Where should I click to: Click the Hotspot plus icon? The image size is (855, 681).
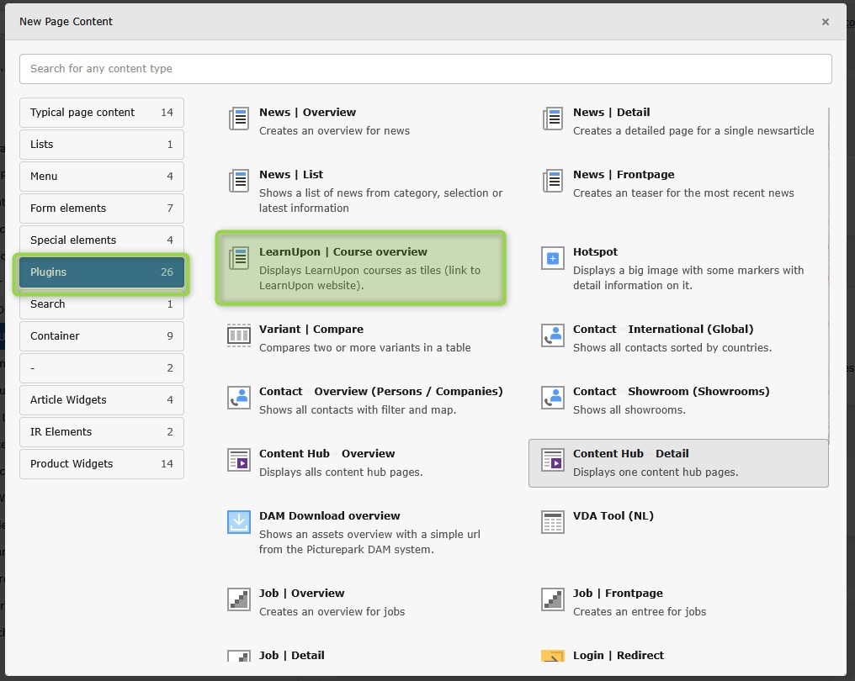coord(552,258)
